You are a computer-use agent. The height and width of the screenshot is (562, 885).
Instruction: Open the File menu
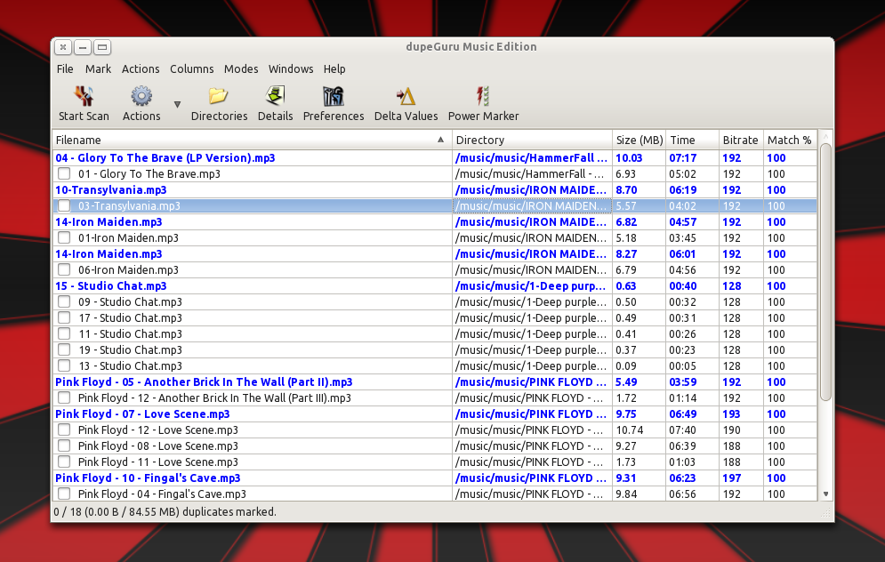(x=65, y=68)
